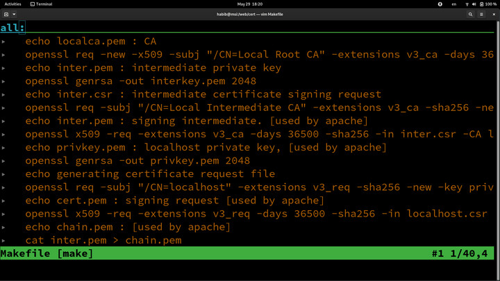This screenshot has height=281, width=500.
Task: Click the window title 'vim Makefile'
Action: click(x=272, y=15)
